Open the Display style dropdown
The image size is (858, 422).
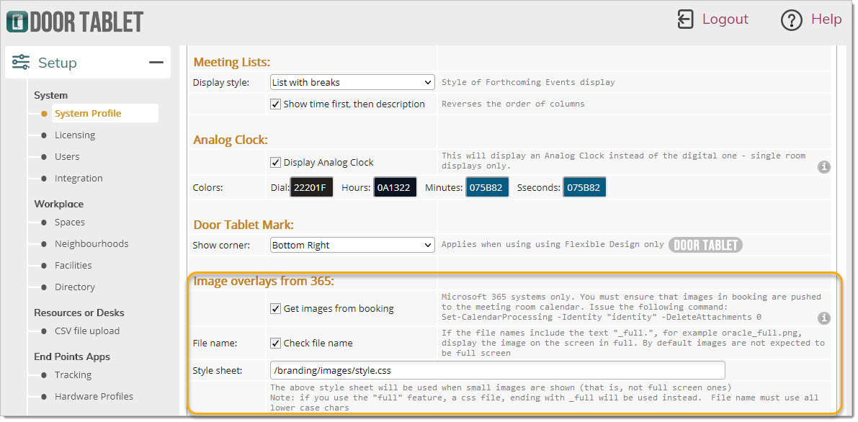coord(352,82)
